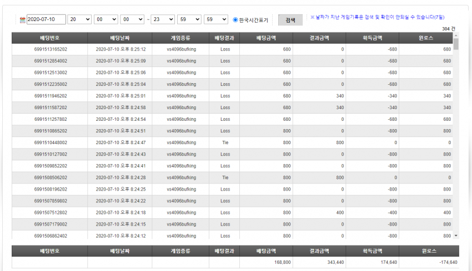Select bet number 6991508196202
The width and height of the screenshot is (472, 271).
pos(51,190)
